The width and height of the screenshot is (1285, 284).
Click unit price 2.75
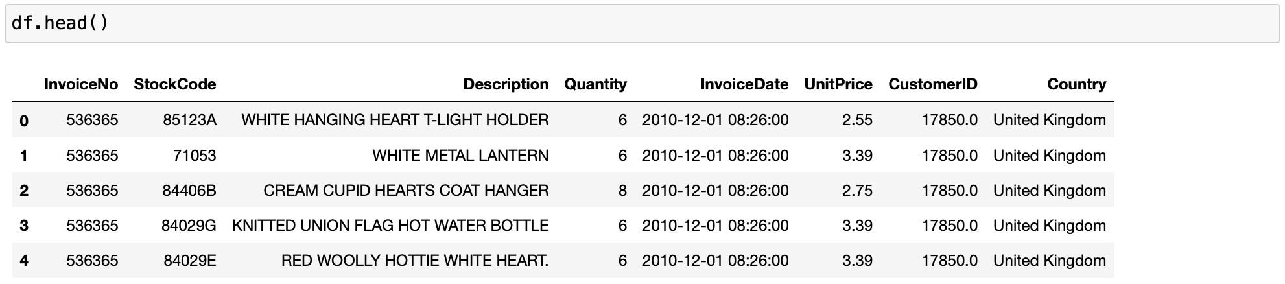click(x=857, y=191)
